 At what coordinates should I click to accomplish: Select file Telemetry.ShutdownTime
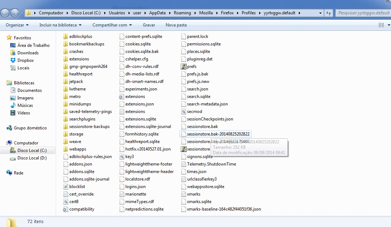tap(211, 164)
